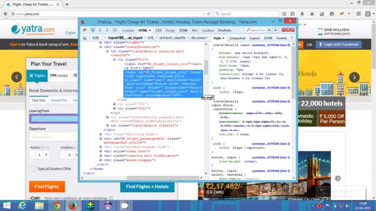Choose the One Way trip option
This screenshot has width=376, height=211.
pyautogui.click(x=39, y=100)
